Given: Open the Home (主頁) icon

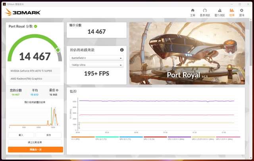Looking at the screenshot, I should tap(192, 12).
